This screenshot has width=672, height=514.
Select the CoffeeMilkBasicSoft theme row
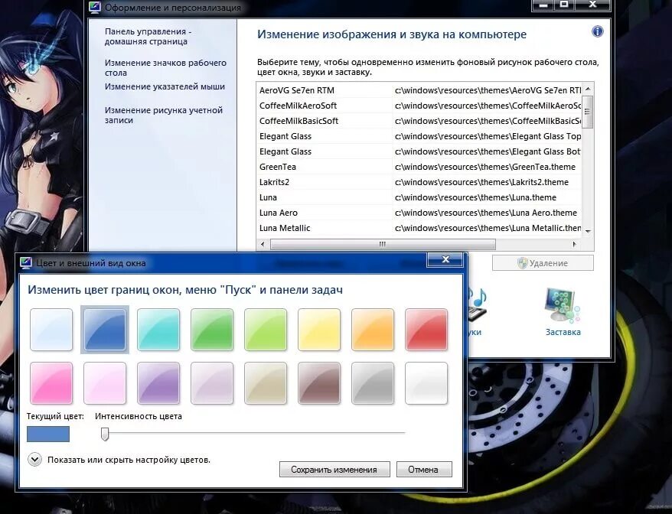point(419,121)
